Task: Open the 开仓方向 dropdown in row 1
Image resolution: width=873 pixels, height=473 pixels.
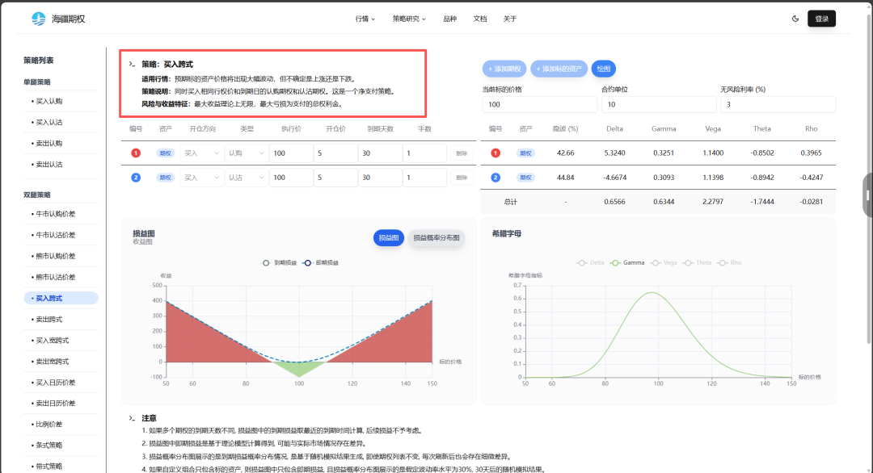Action: pyautogui.click(x=201, y=153)
